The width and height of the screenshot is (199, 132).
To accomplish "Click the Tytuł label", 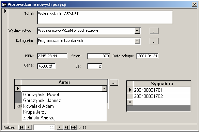I will (x=29, y=14).
